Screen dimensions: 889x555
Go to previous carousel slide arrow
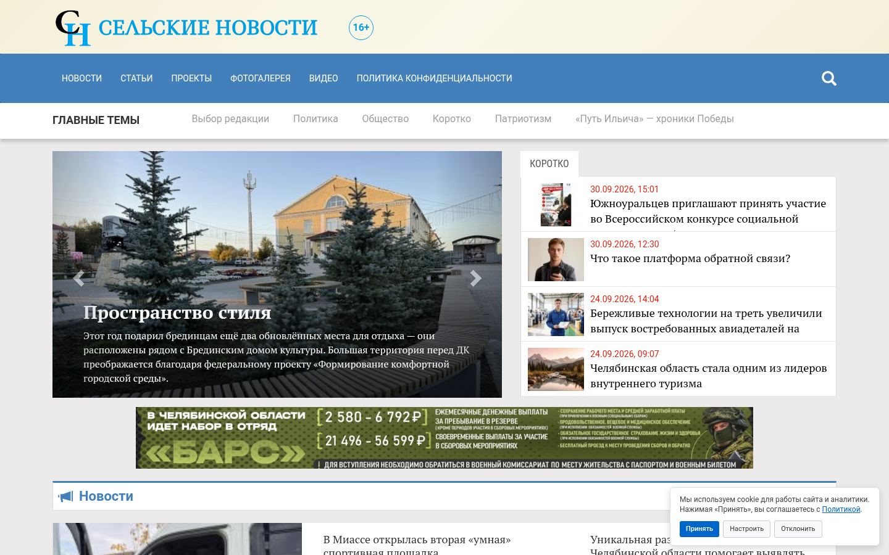78,279
